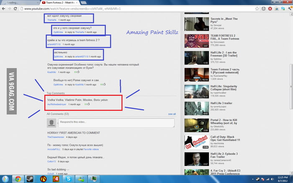Image resolution: width=293 pixels, height=183 pixels.
Task: Click the blank user avatar beside the comment box
Action: [x=51, y=123]
